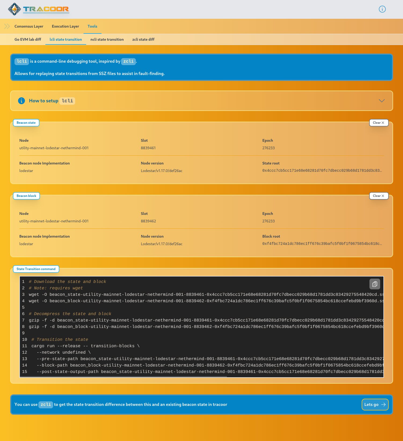Click the truncated State root hash
403x441 pixels.
(x=322, y=170)
